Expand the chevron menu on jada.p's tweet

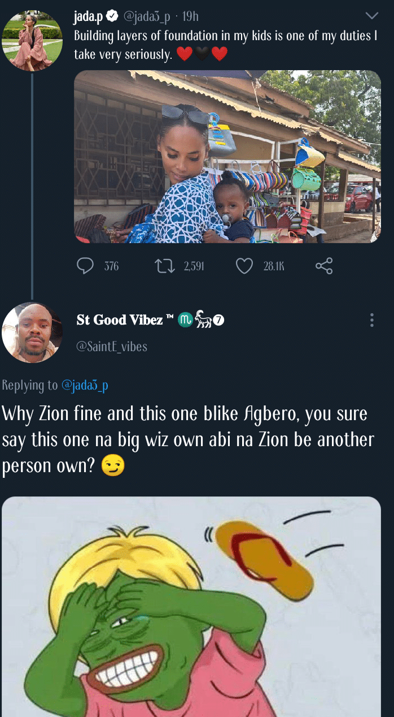coord(371,15)
